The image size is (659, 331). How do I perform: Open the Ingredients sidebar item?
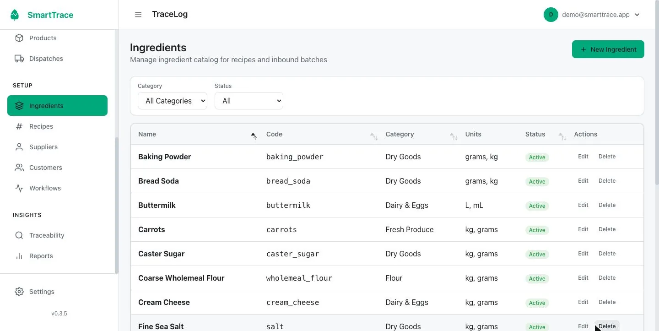(x=57, y=106)
